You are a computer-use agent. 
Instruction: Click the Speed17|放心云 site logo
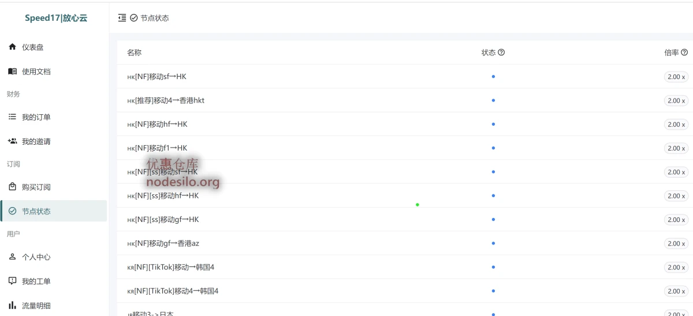coord(56,18)
